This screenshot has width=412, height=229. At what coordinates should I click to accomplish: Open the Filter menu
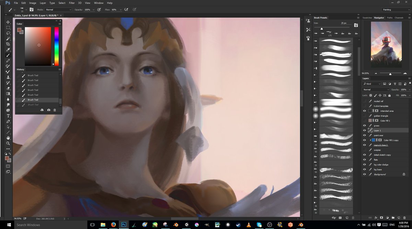[72, 3]
